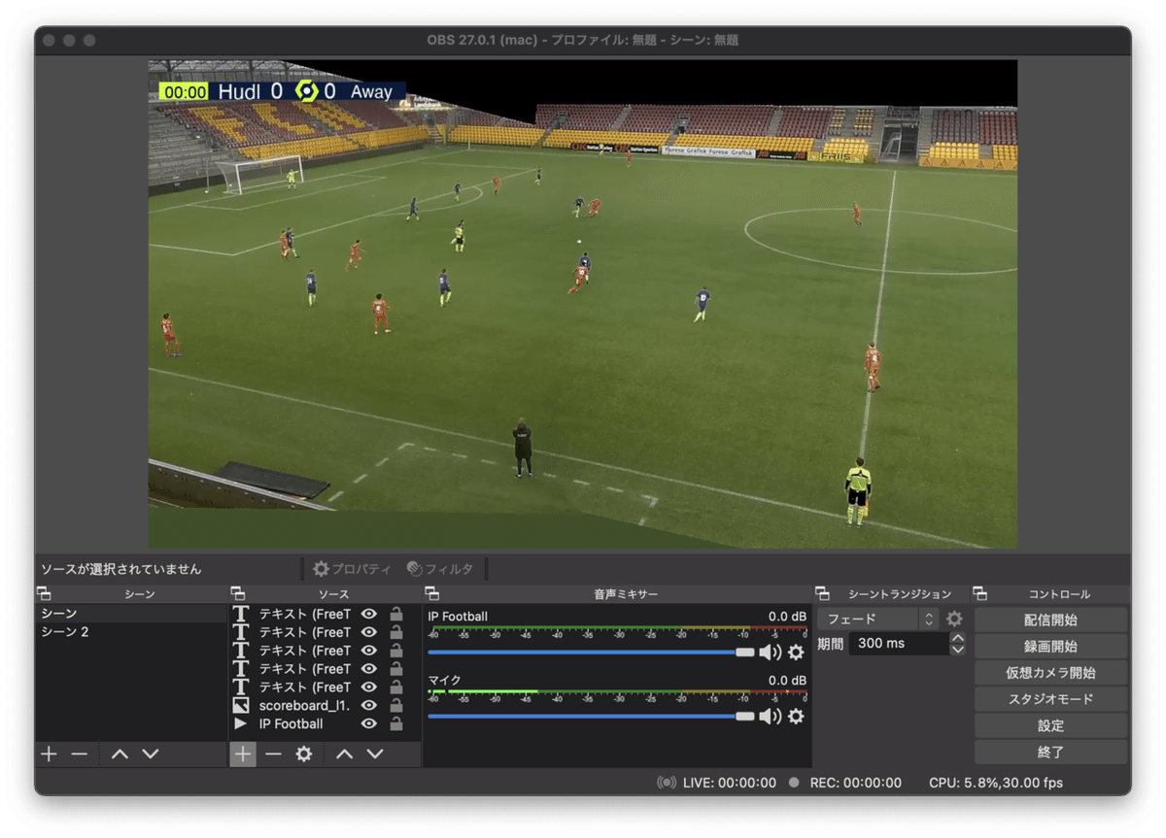
Task: Hide the IP Football source with its eye icon
Action: pos(369,724)
